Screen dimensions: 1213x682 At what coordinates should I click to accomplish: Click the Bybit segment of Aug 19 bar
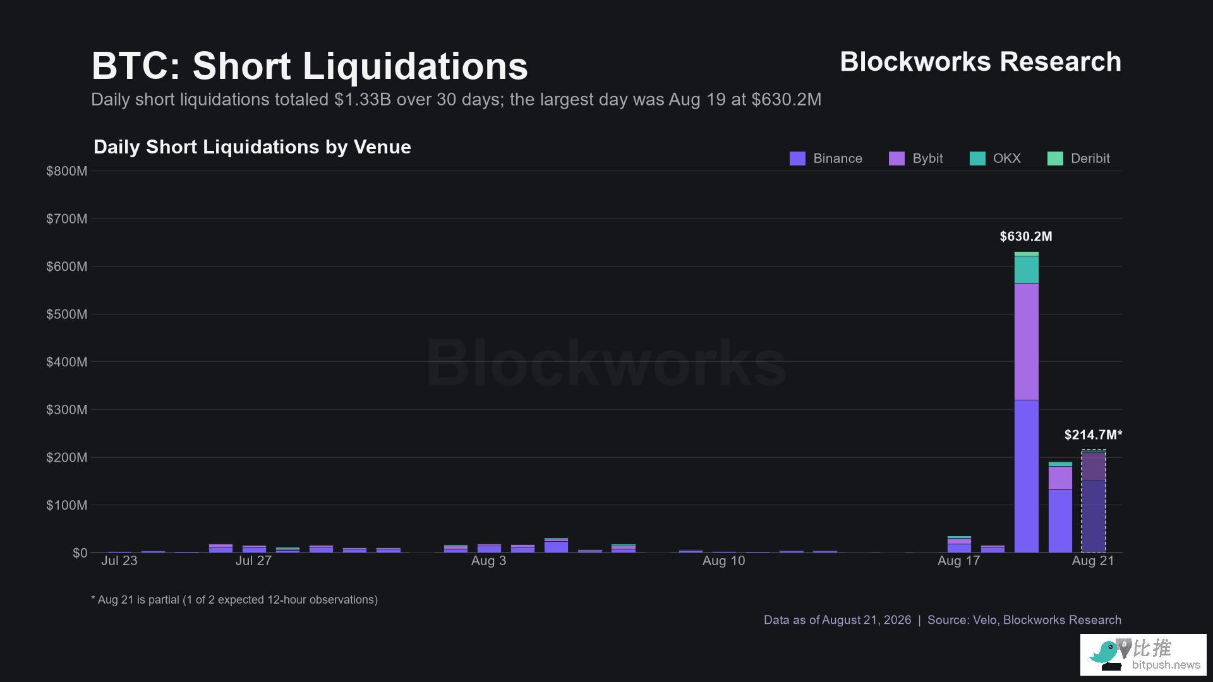(x=1027, y=342)
